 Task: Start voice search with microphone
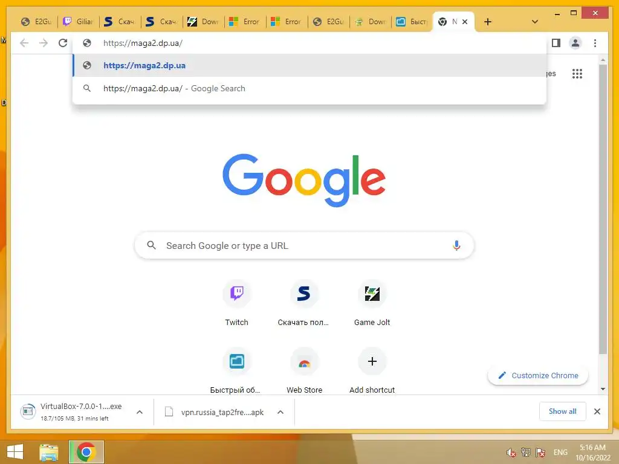[x=456, y=245]
